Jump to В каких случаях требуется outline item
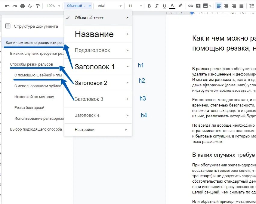256x204 pixels. point(37,54)
